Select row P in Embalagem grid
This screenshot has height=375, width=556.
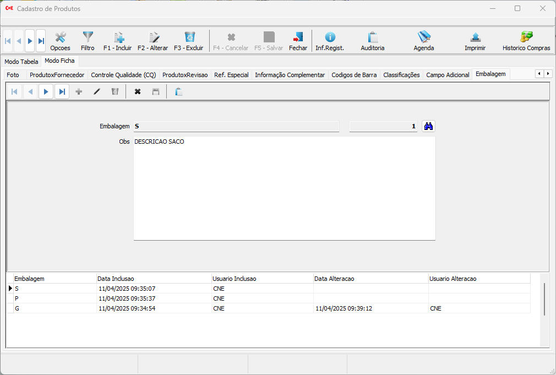[x=55, y=298]
